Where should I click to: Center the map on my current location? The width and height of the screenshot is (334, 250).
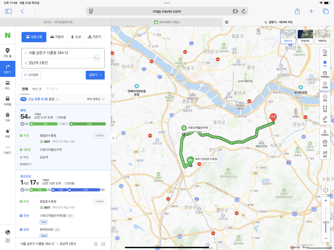(x=326, y=190)
